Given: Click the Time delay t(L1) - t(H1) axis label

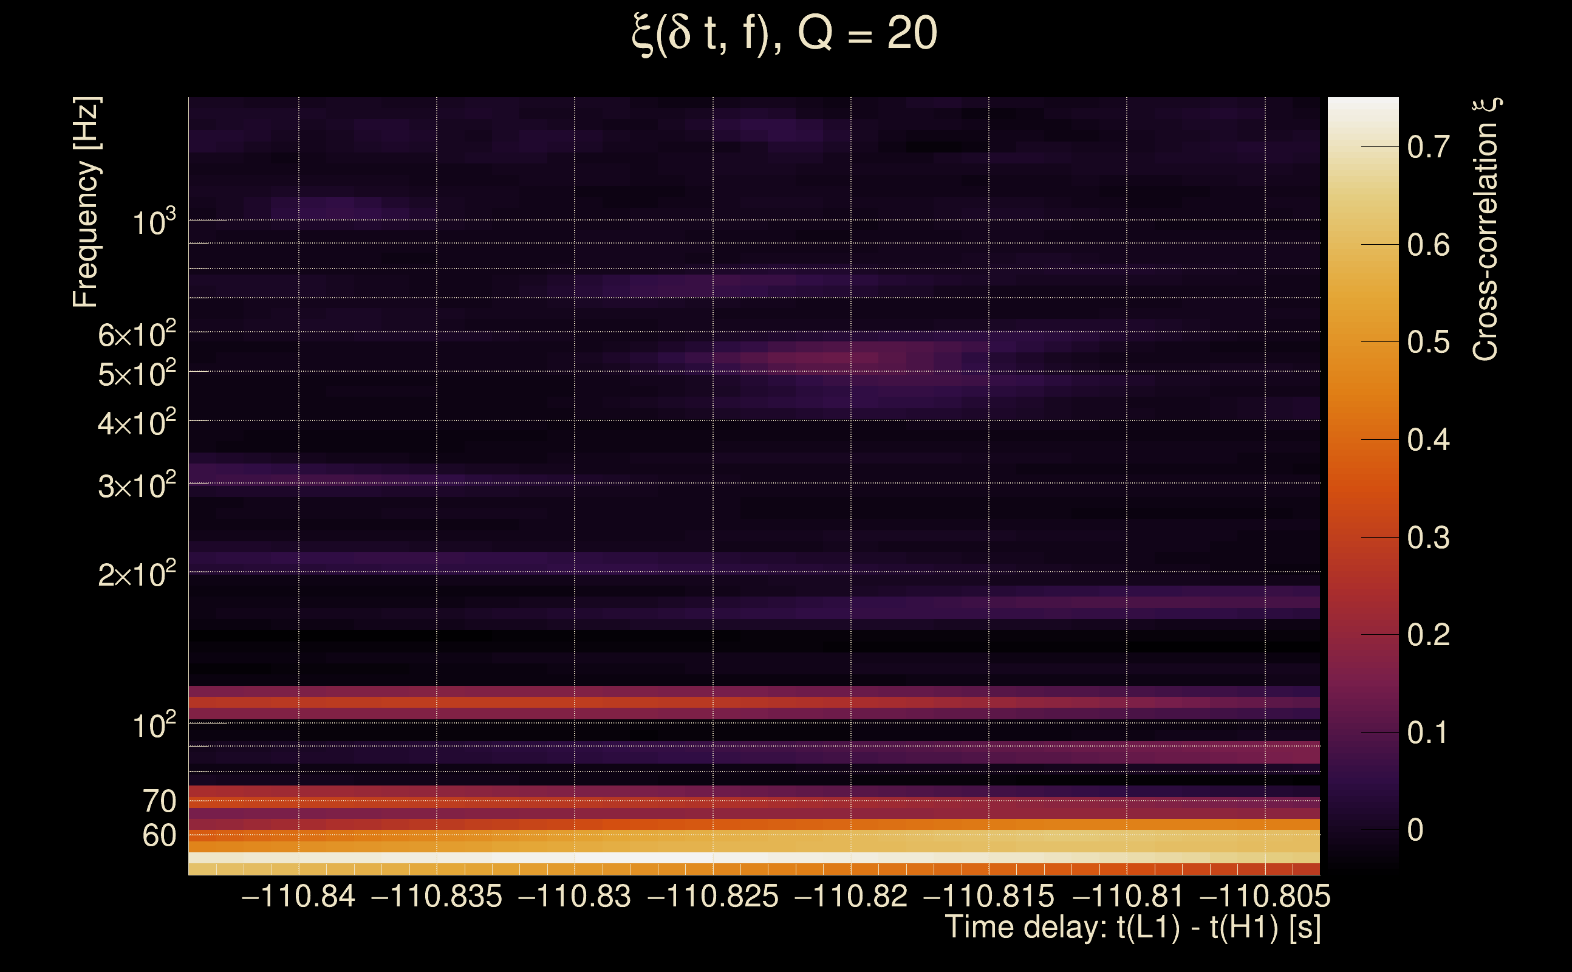Looking at the screenshot, I should [x=1132, y=928].
